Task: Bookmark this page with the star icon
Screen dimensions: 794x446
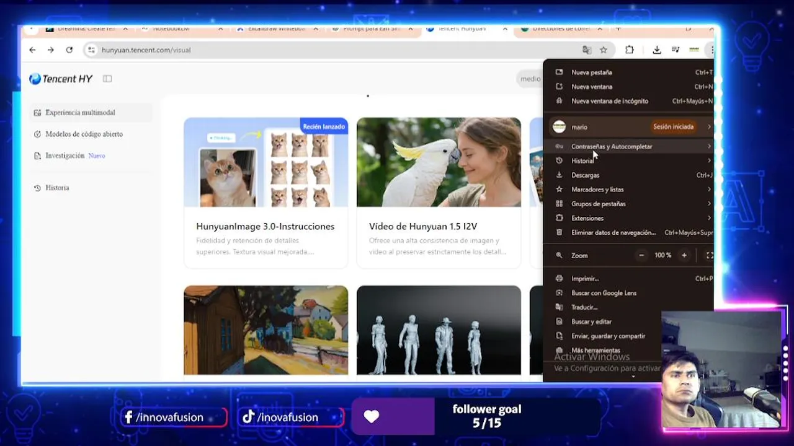Action: pyautogui.click(x=604, y=50)
